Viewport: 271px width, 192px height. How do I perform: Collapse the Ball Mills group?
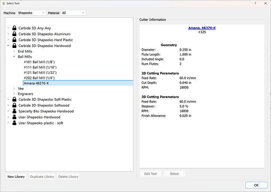pyautogui.click(x=14, y=57)
